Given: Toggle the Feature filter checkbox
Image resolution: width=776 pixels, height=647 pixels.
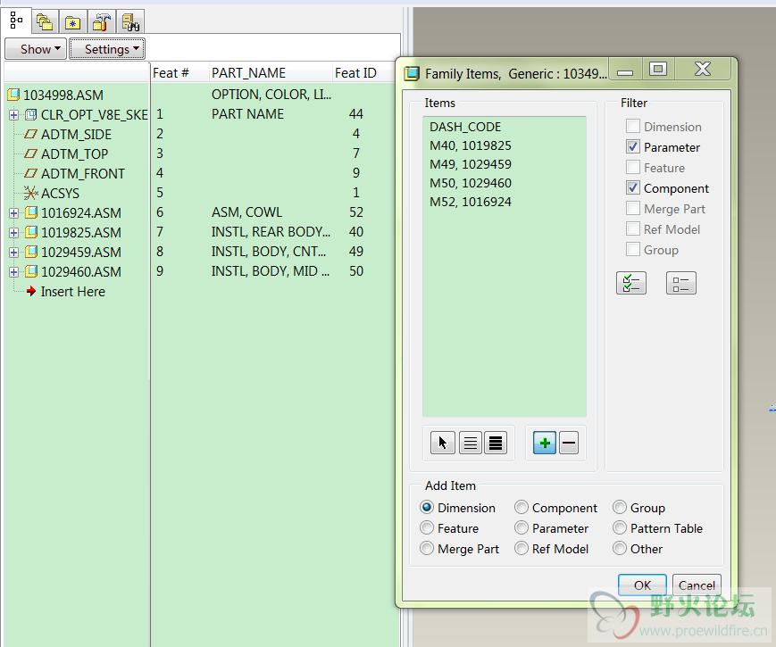Looking at the screenshot, I should 633,167.
